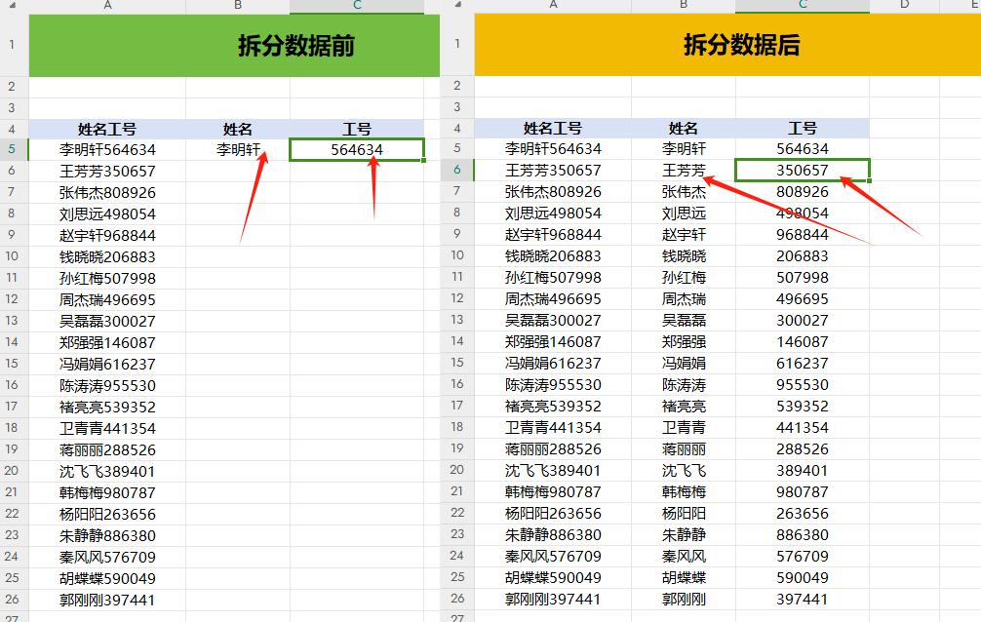Select the 姓名 header cell in the 拆分数据后 sheet

point(684,129)
